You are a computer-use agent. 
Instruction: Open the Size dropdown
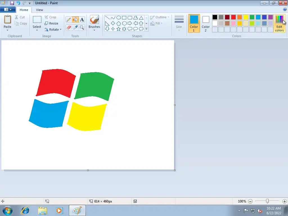tap(179, 23)
